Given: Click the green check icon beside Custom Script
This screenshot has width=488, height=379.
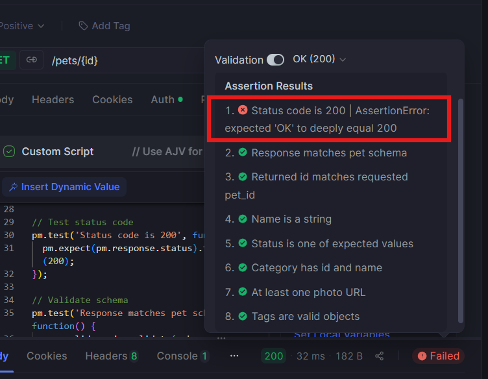Looking at the screenshot, I should pyautogui.click(x=9, y=152).
